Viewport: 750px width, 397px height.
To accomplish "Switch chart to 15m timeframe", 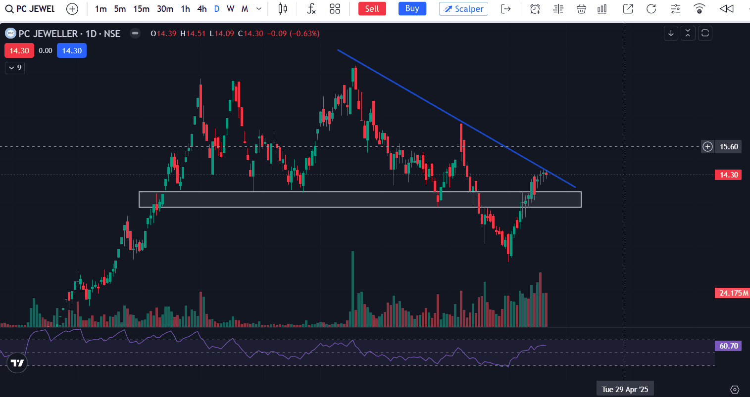I will coord(141,9).
